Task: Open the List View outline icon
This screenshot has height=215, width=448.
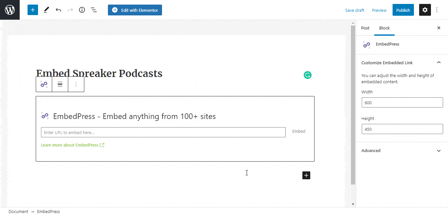Action: 94,10
